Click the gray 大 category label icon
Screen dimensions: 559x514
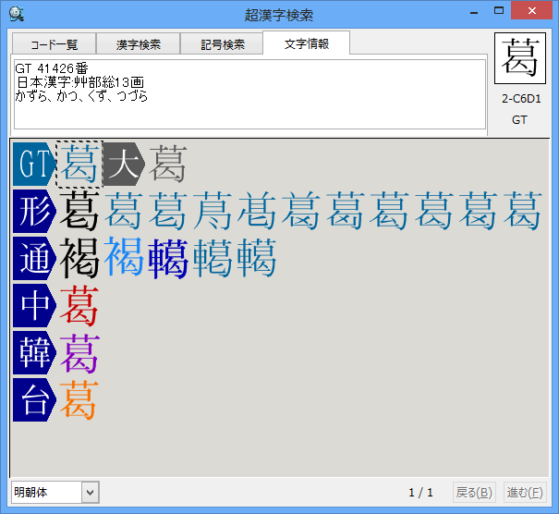coord(121,165)
